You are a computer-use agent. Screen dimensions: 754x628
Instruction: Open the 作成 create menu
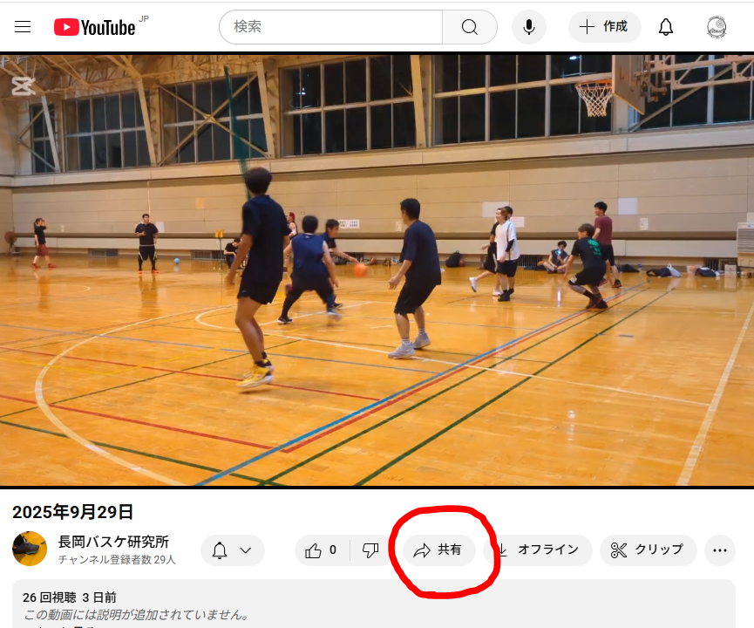click(604, 27)
